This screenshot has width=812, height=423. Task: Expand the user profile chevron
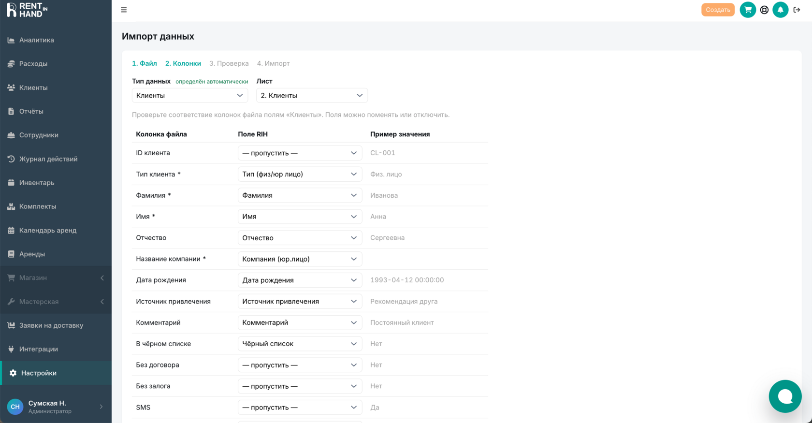point(101,407)
